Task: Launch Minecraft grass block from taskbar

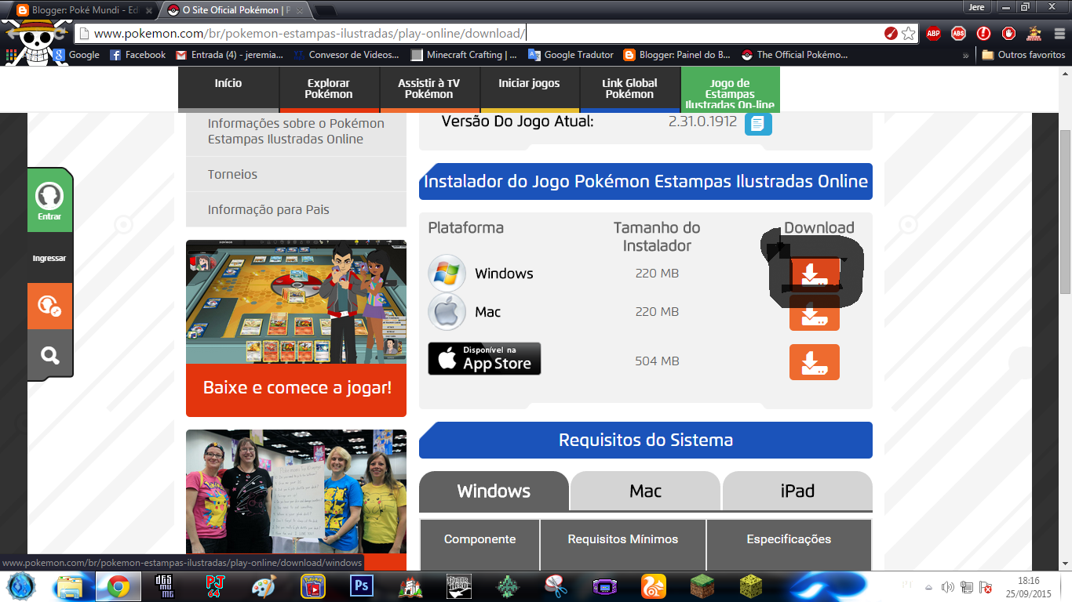Action: coord(702,586)
